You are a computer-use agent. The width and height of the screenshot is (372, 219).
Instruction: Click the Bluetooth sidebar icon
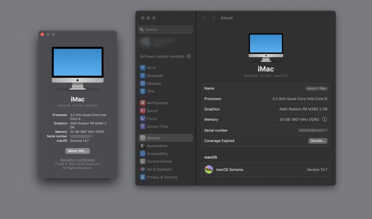(x=143, y=76)
